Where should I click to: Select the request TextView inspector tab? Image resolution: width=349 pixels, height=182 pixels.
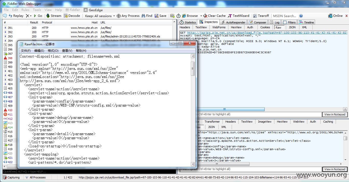coord(201,27)
